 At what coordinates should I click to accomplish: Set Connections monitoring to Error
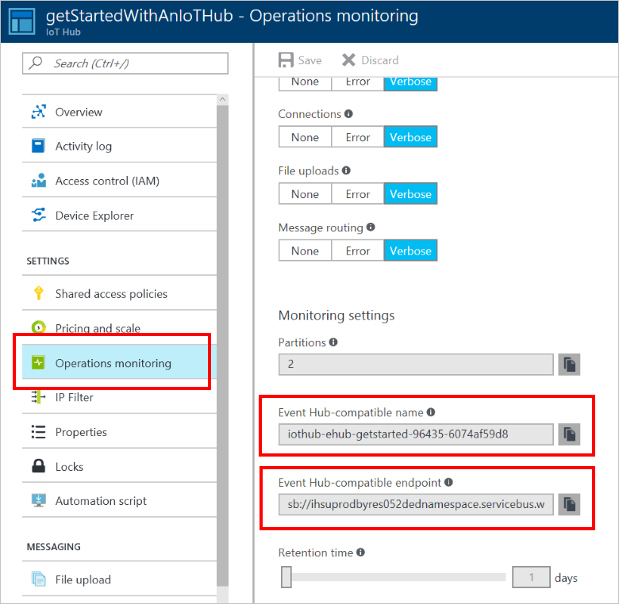point(358,137)
